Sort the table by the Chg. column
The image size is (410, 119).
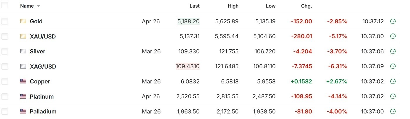click(306, 6)
